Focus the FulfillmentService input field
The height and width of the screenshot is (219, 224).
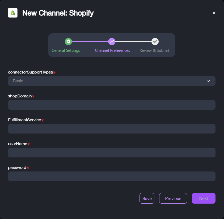[x=112, y=129]
